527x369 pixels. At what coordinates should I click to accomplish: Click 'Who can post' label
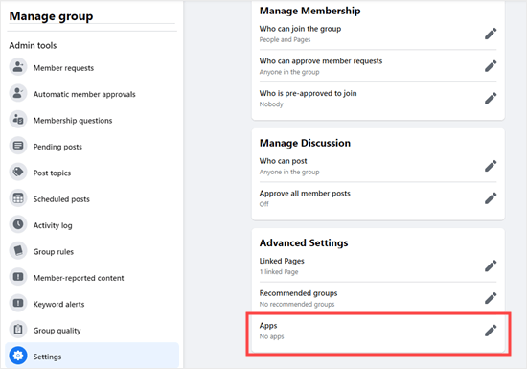(x=283, y=161)
